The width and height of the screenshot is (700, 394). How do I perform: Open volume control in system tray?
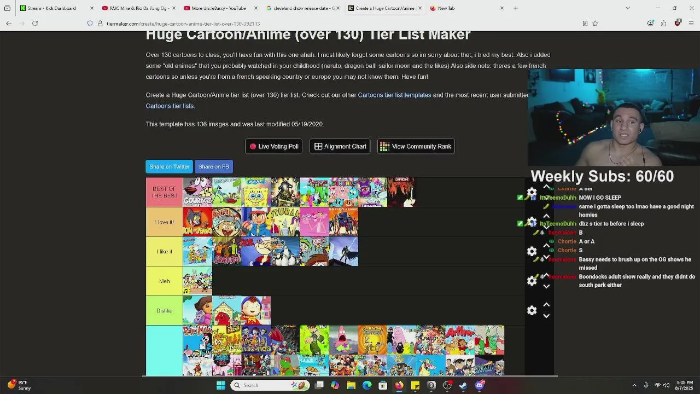tap(666, 385)
